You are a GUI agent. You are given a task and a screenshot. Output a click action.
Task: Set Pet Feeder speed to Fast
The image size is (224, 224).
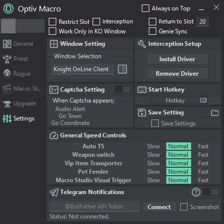click(x=203, y=172)
